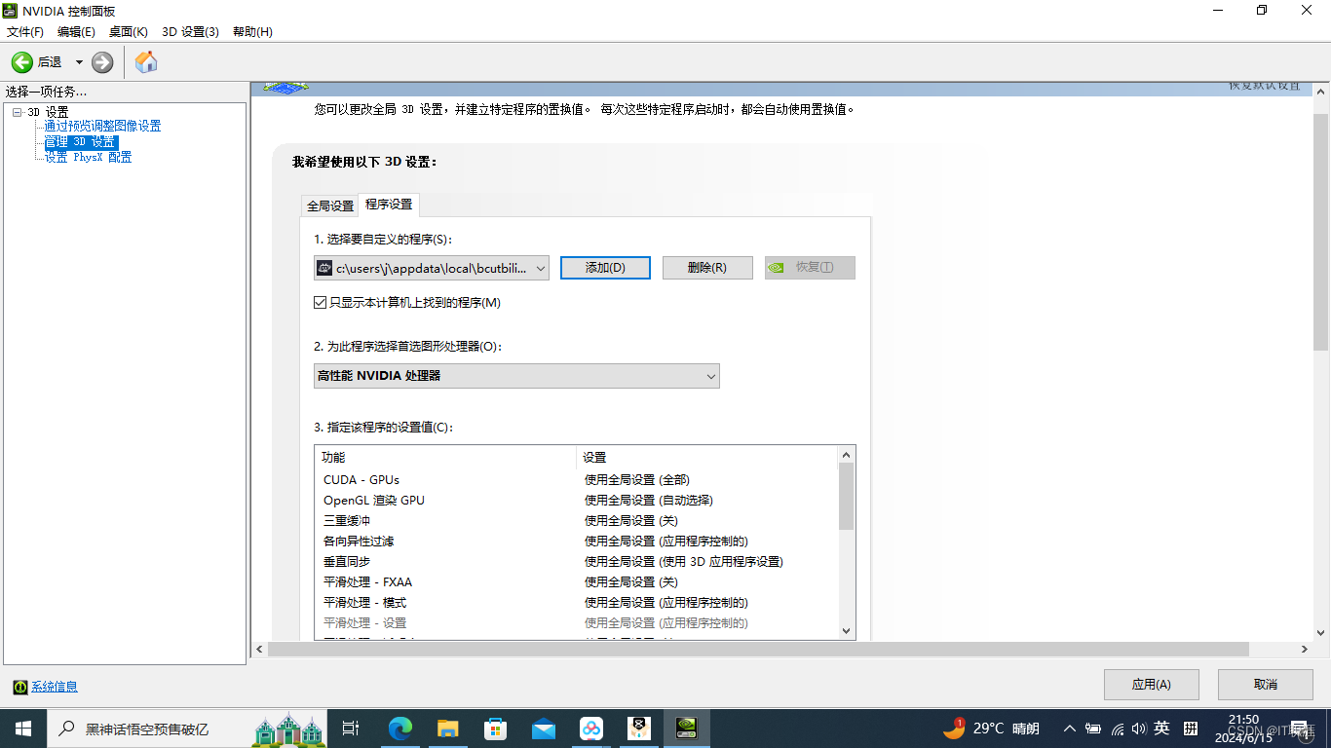Go back using the 后退 arrow button
Viewport: 1331px width, 748px height.
point(21,62)
